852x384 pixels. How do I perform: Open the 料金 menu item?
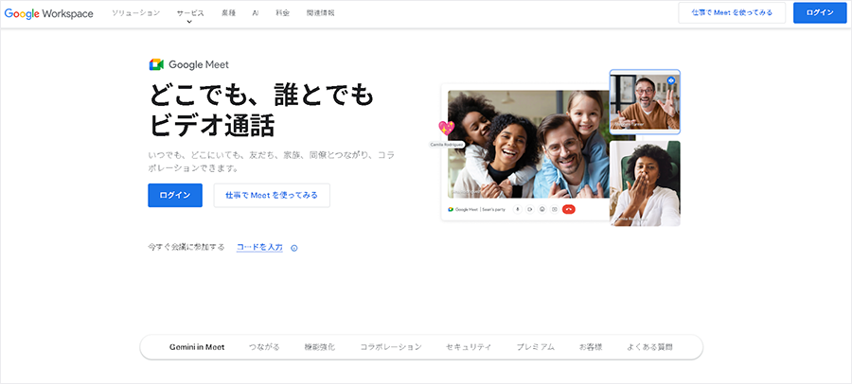(x=282, y=13)
